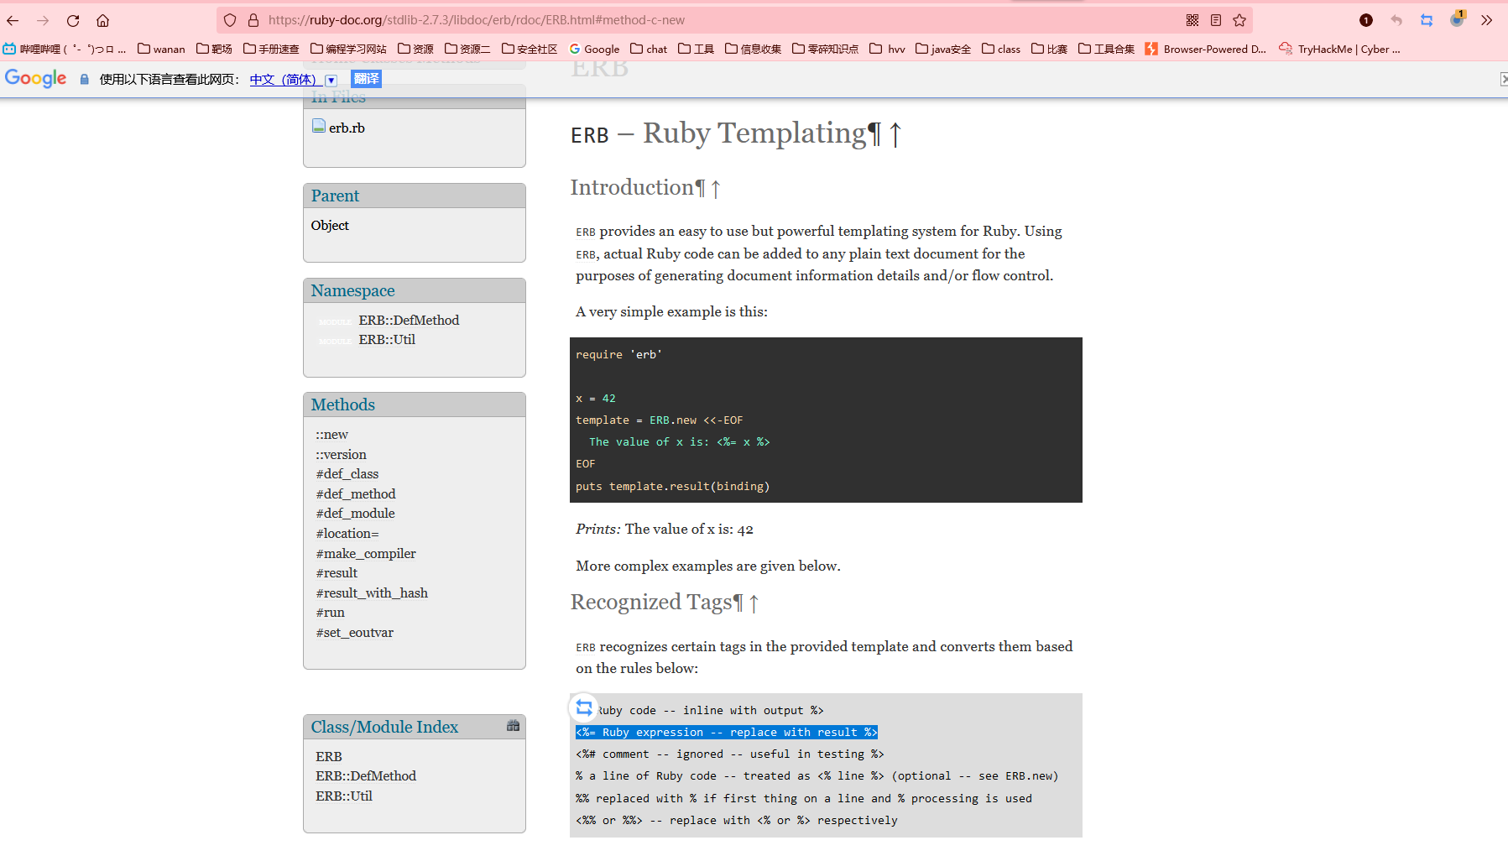Open the 手册速查 bookmark folder
The image size is (1508, 856).
point(271,49)
